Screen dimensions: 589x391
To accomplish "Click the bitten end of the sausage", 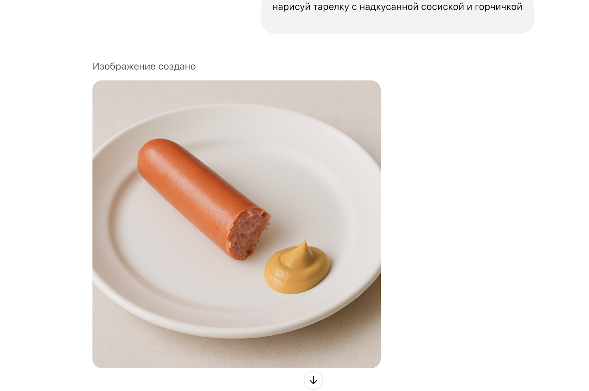I will 248,234.
